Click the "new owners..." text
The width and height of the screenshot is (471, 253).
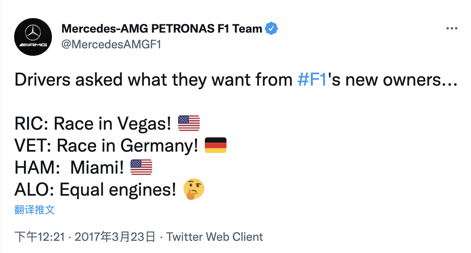coord(396,80)
